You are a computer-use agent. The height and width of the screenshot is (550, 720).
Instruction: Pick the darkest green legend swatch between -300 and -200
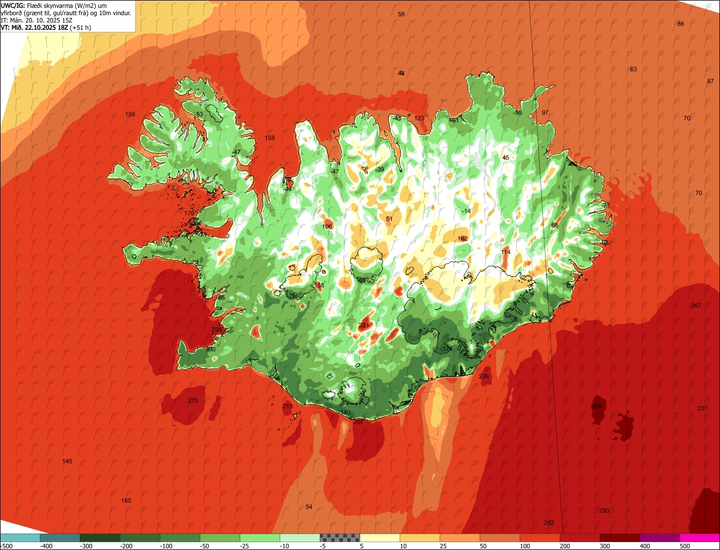[x=100, y=538]
